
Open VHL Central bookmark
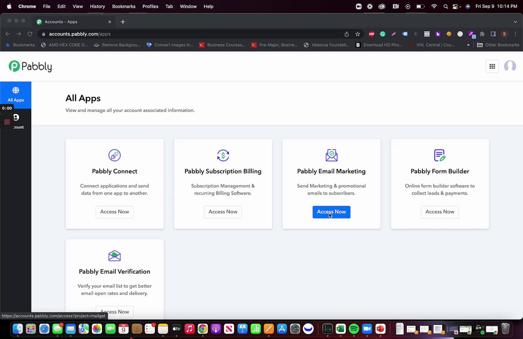431,45
